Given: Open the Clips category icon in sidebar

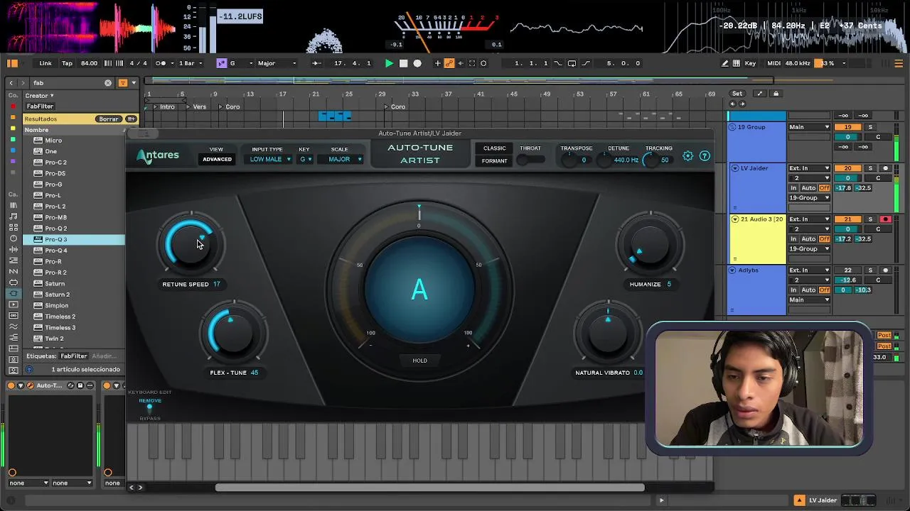Looking at the screenshot, I should pyautogui.click(x=13, y=304).
